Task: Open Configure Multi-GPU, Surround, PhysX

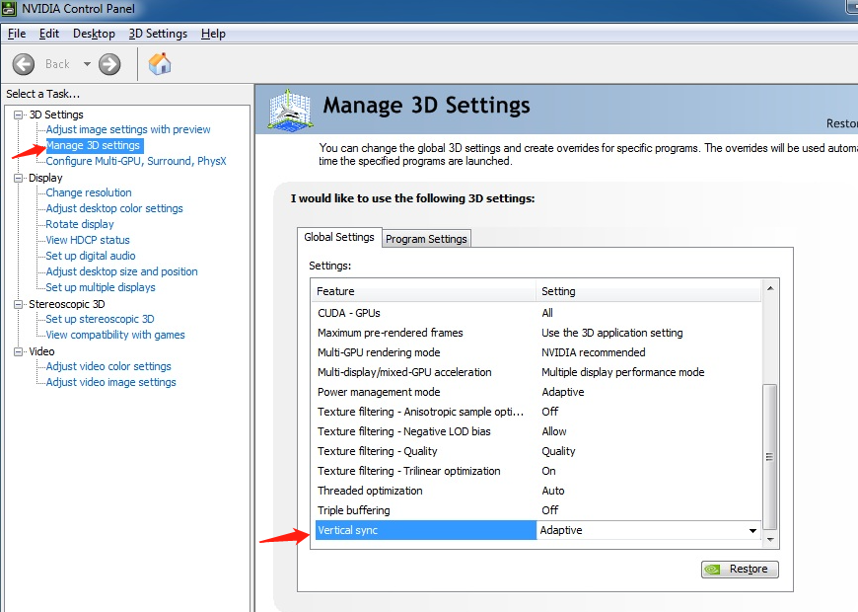Action: pyautogui.click(x=136, y=161)
